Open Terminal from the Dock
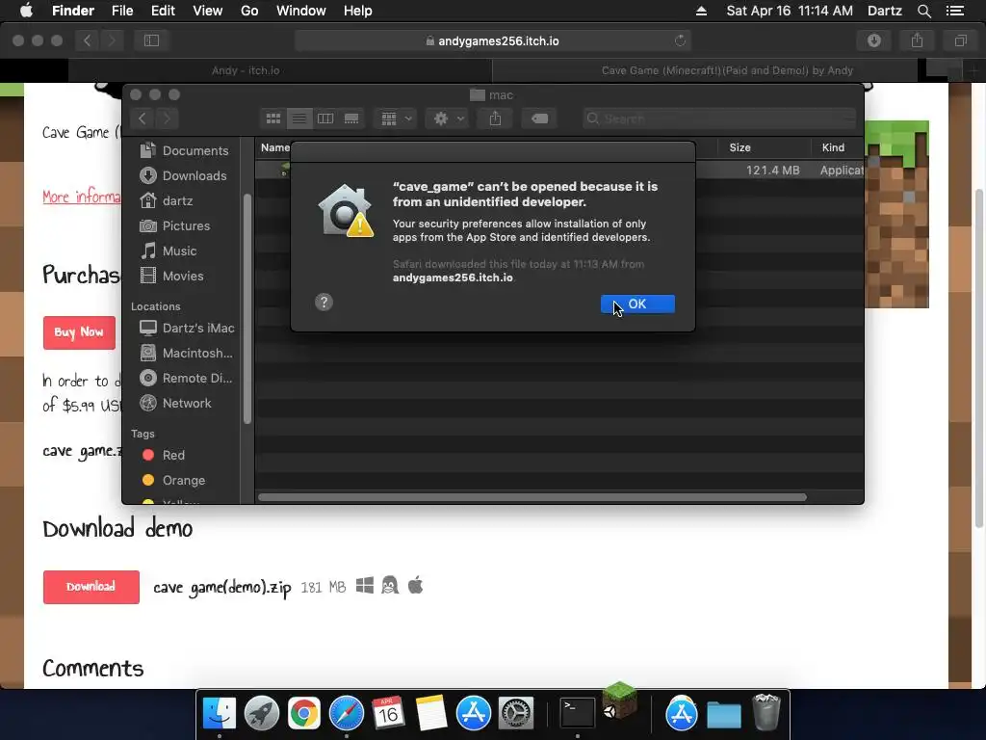 pos(578,713)
